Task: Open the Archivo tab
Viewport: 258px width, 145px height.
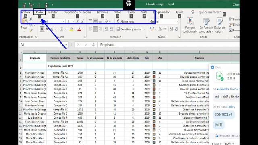Action: (26, 12)
